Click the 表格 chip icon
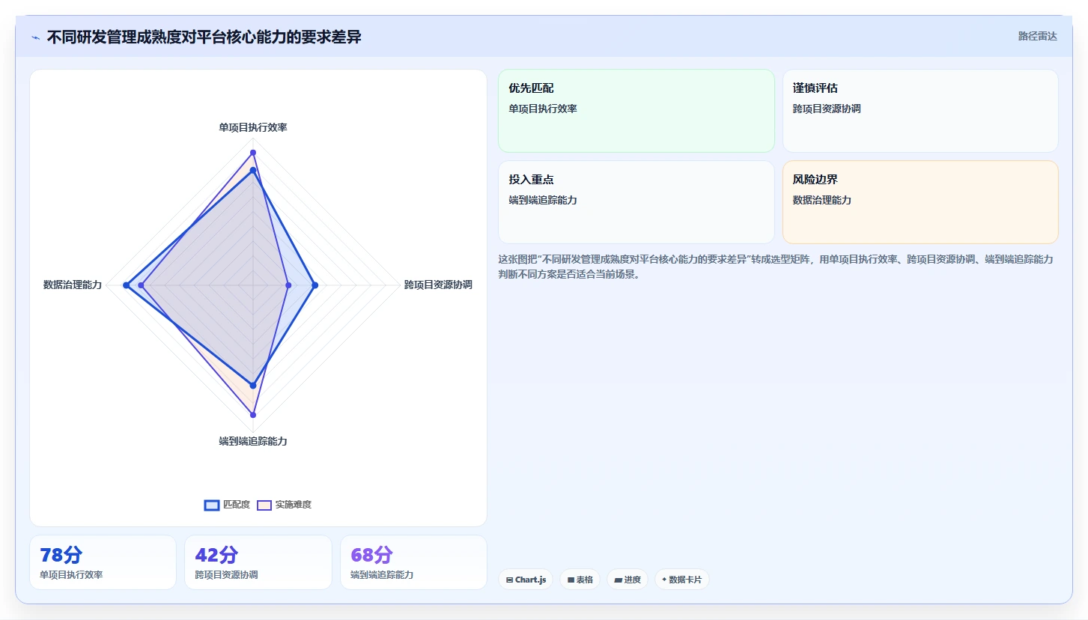 pos(571,580)
